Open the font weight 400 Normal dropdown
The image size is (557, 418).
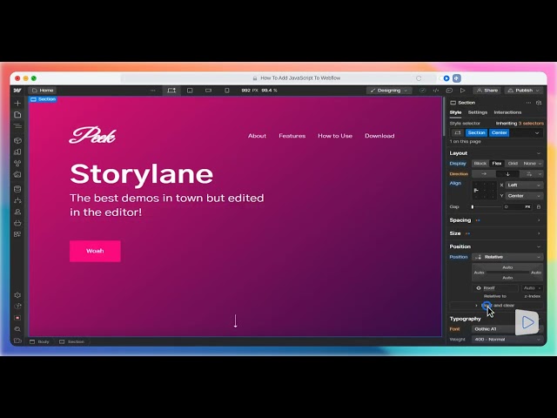point(507,340)
